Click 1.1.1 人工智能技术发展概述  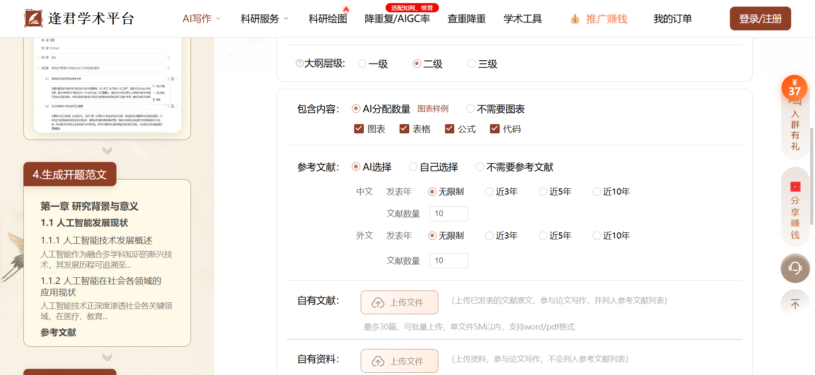(x=97, y=240)
